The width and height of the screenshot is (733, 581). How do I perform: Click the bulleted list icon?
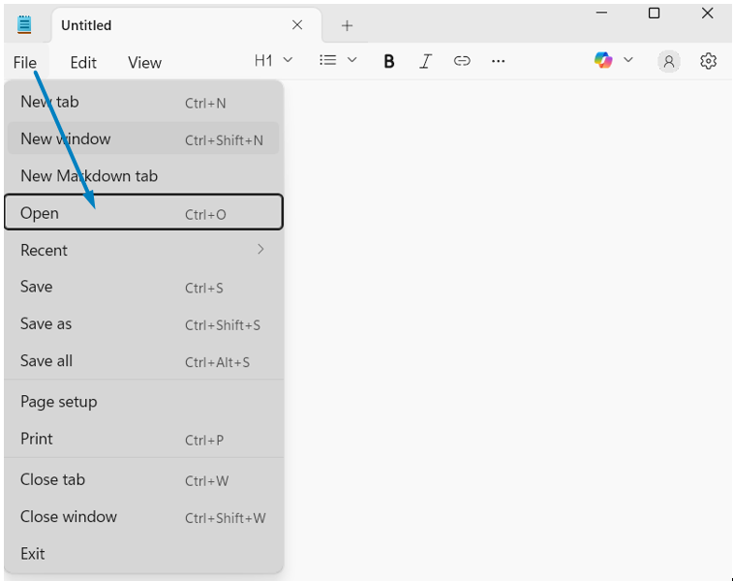[x=327, y=60]
